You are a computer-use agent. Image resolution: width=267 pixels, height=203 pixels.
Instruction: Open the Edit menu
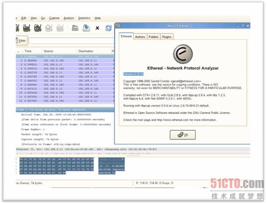pos(24,18)
